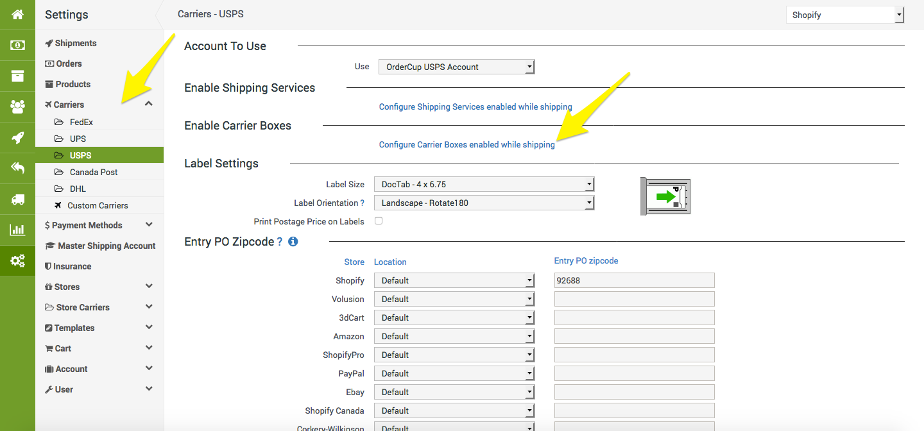Open Master Shipping Account settings
Screen dimensions: 924x431
tap(100, 246)
